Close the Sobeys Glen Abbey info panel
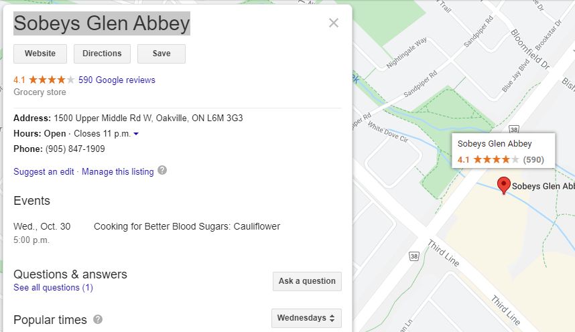Screen dimensions: 575x332 point(333,23)
